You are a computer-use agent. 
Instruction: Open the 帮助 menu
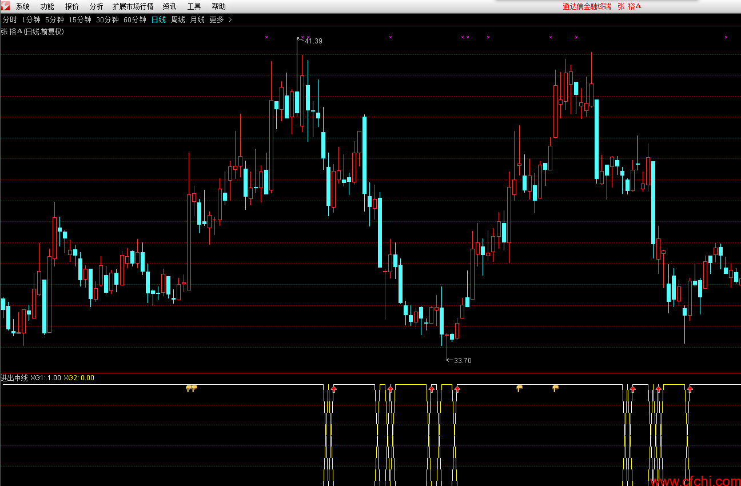(x=218, y=6)
